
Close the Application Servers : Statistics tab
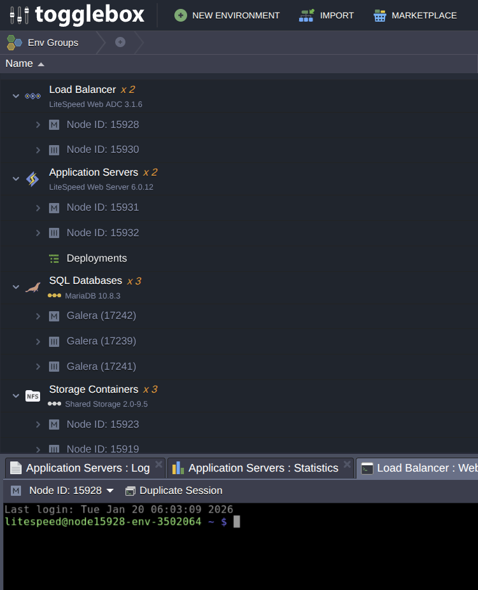(348, 464)
